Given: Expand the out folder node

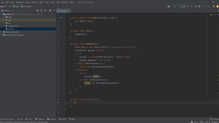Looking at the screenshot, I should (3, 20).
